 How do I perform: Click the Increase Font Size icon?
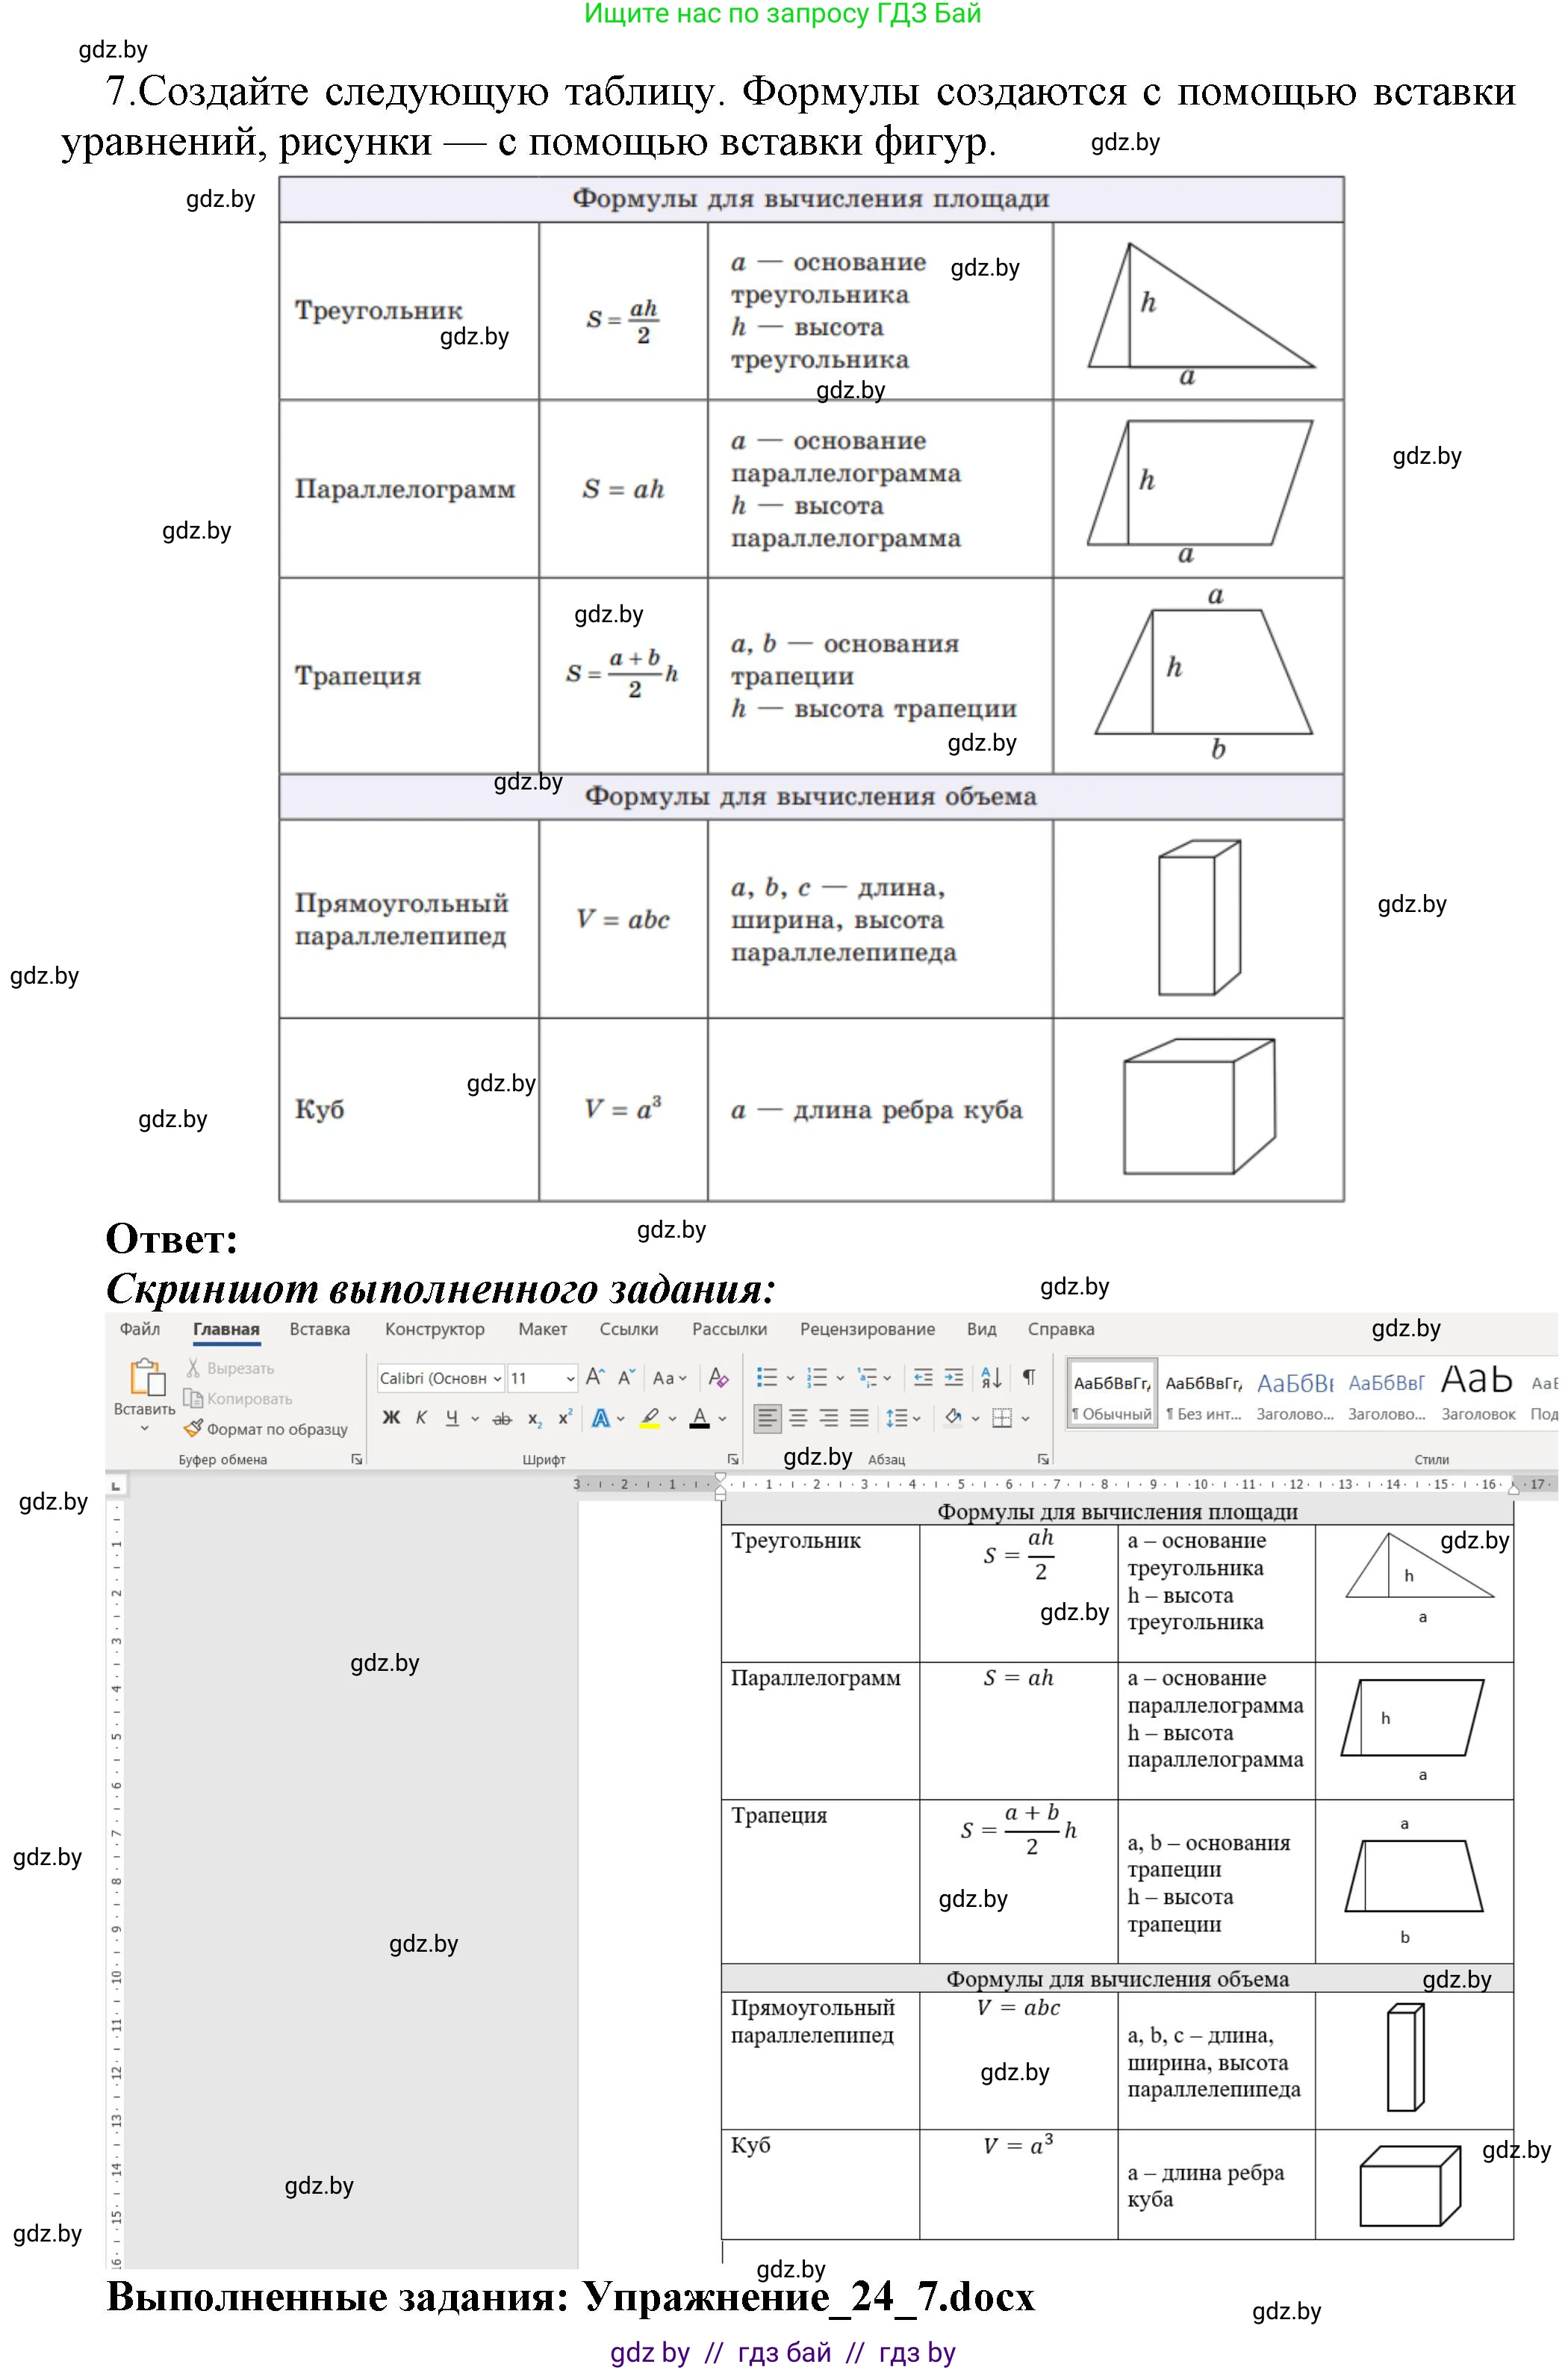[x=595, y=1377]
